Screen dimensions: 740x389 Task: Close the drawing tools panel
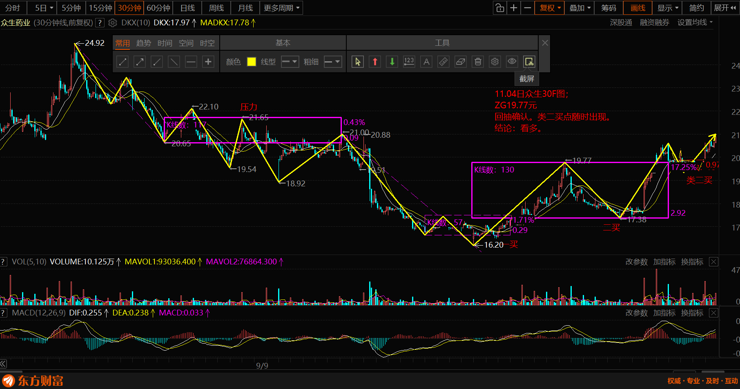545,43
